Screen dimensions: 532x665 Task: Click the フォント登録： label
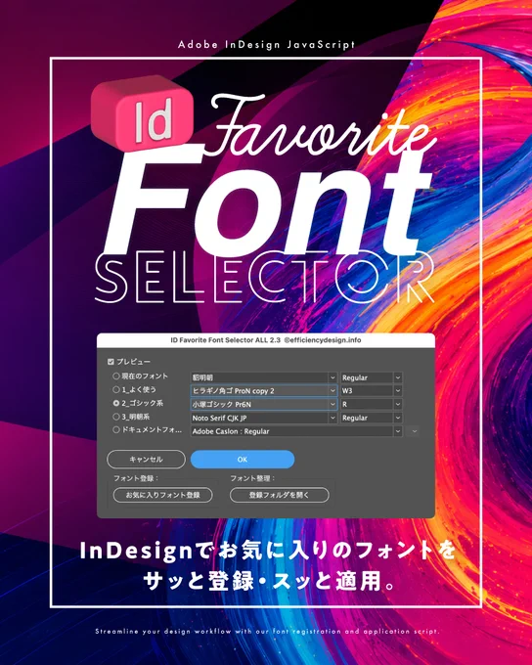coord(136,478)
